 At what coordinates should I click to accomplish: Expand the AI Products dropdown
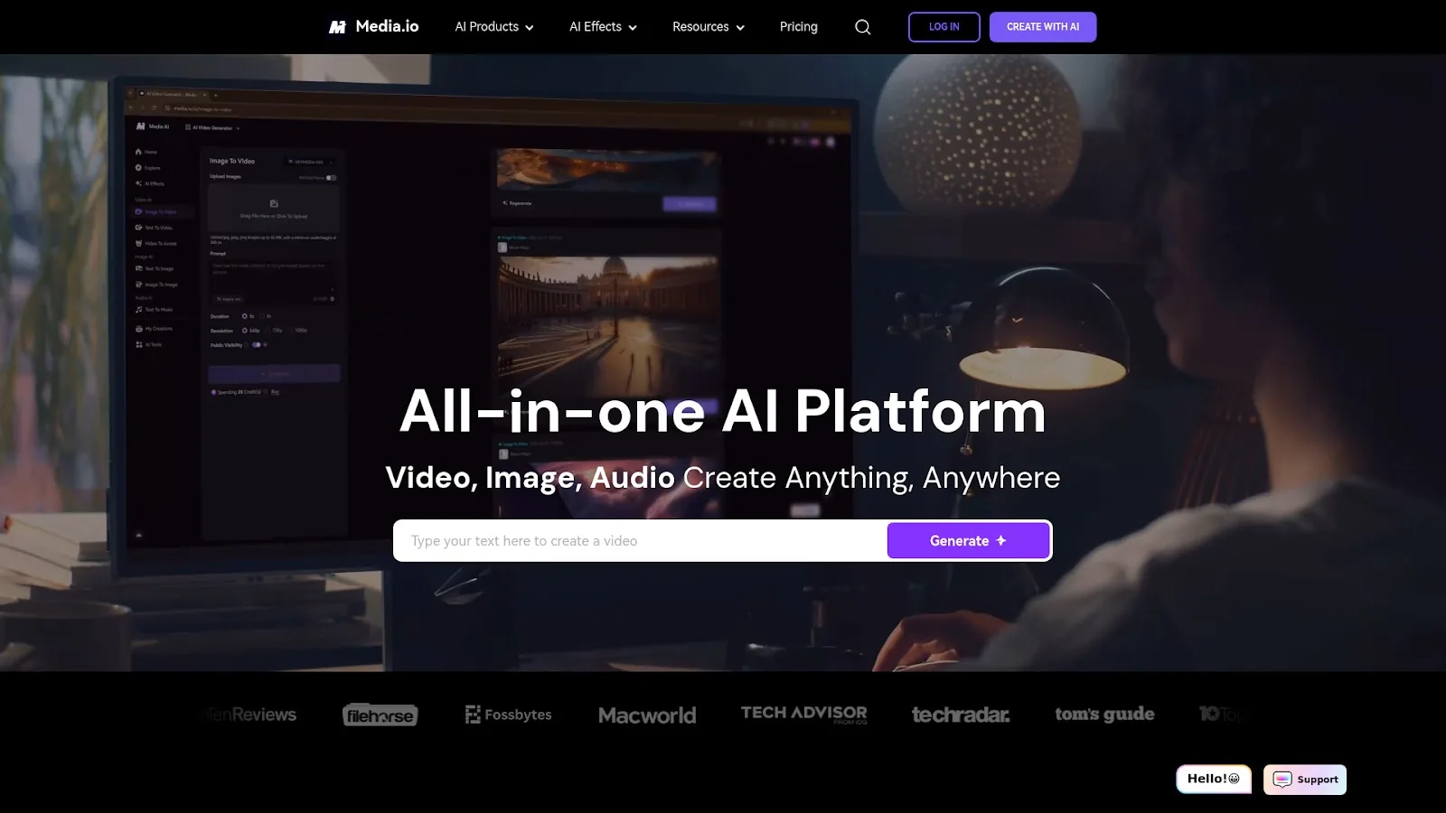pyautogui.click(x=494, y=27)
